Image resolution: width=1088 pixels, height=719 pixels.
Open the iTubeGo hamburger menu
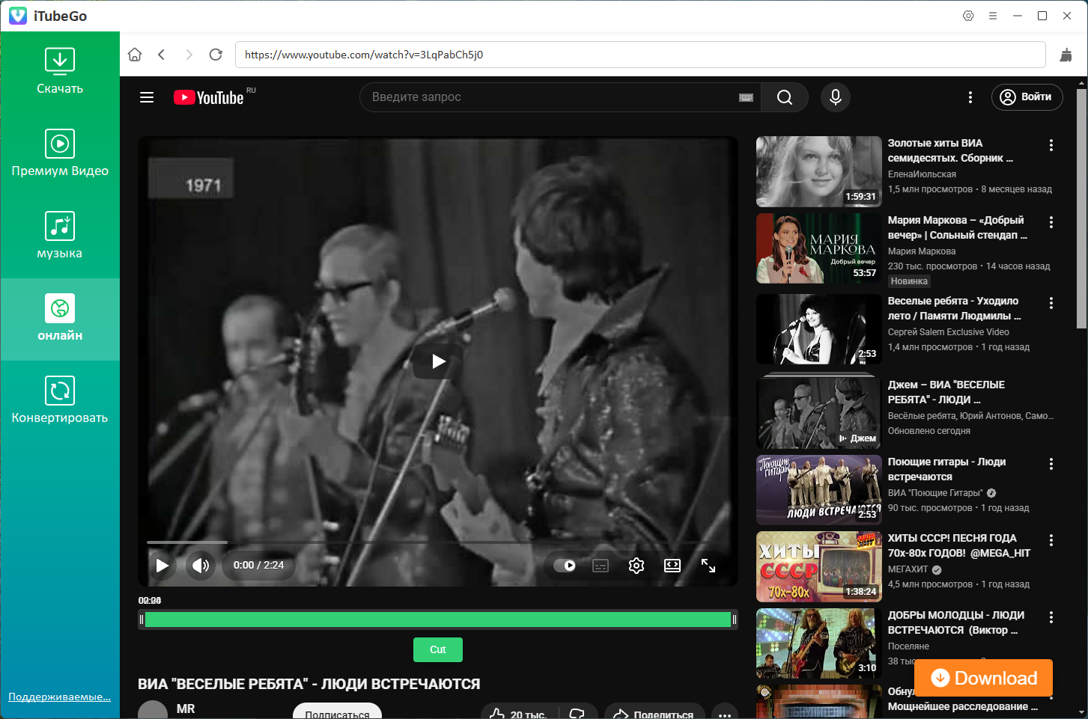pyautogui.click(x=993, y=16)
